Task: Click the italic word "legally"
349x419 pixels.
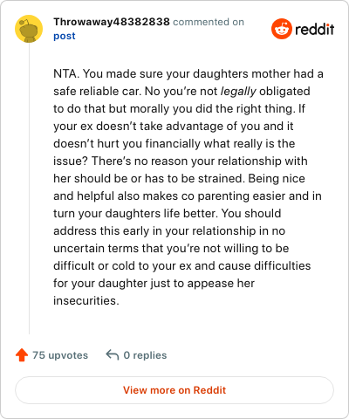Action: [x=238, y=92]
